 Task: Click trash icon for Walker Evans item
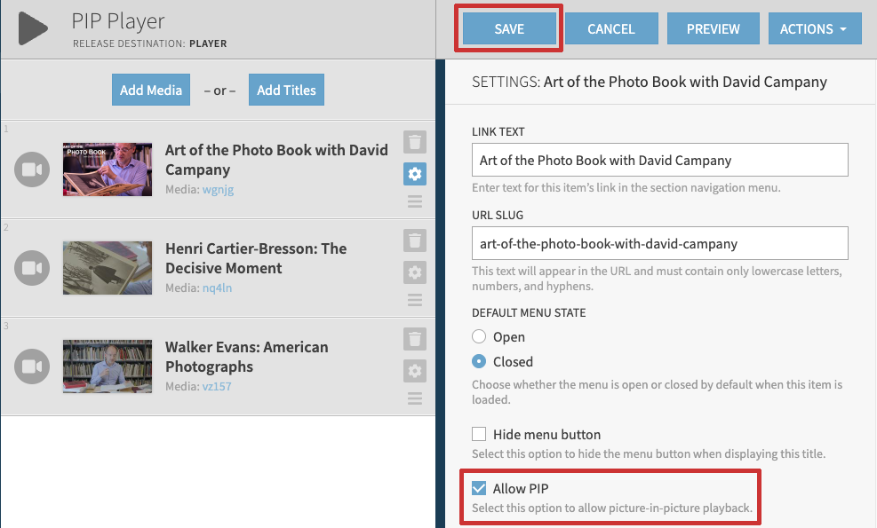tap(415, 339)
